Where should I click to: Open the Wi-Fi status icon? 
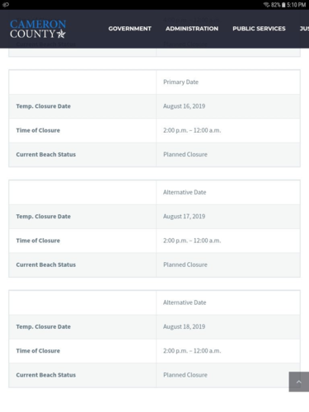click(x=266, y=5)
